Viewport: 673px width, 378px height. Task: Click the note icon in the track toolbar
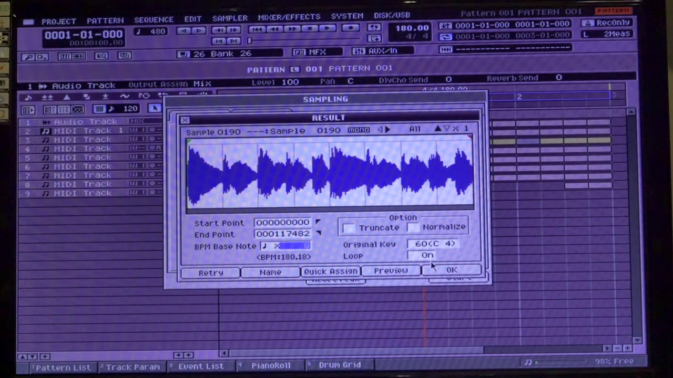pyautogui.click(x=28, y=97)
